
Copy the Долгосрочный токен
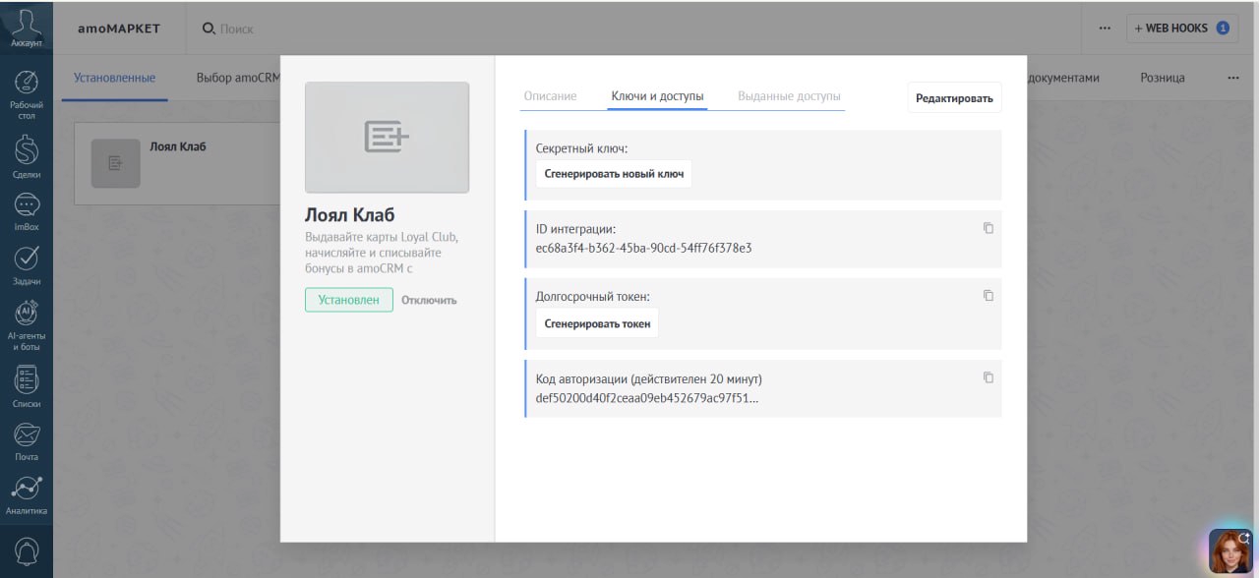tap(989, 296)
